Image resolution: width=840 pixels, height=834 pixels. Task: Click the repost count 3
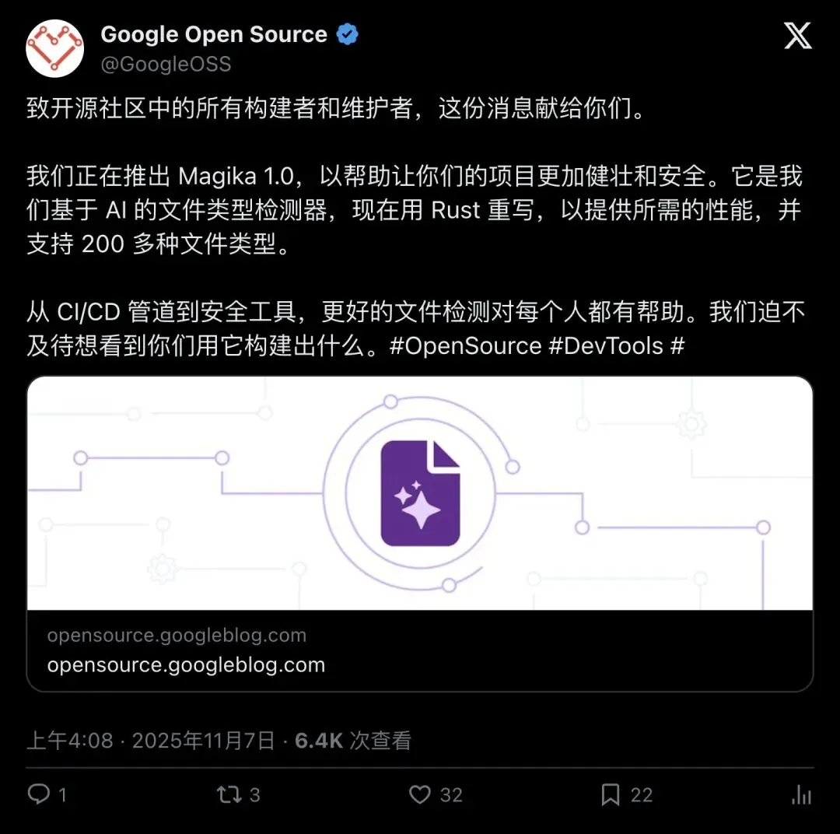point(255,795)
